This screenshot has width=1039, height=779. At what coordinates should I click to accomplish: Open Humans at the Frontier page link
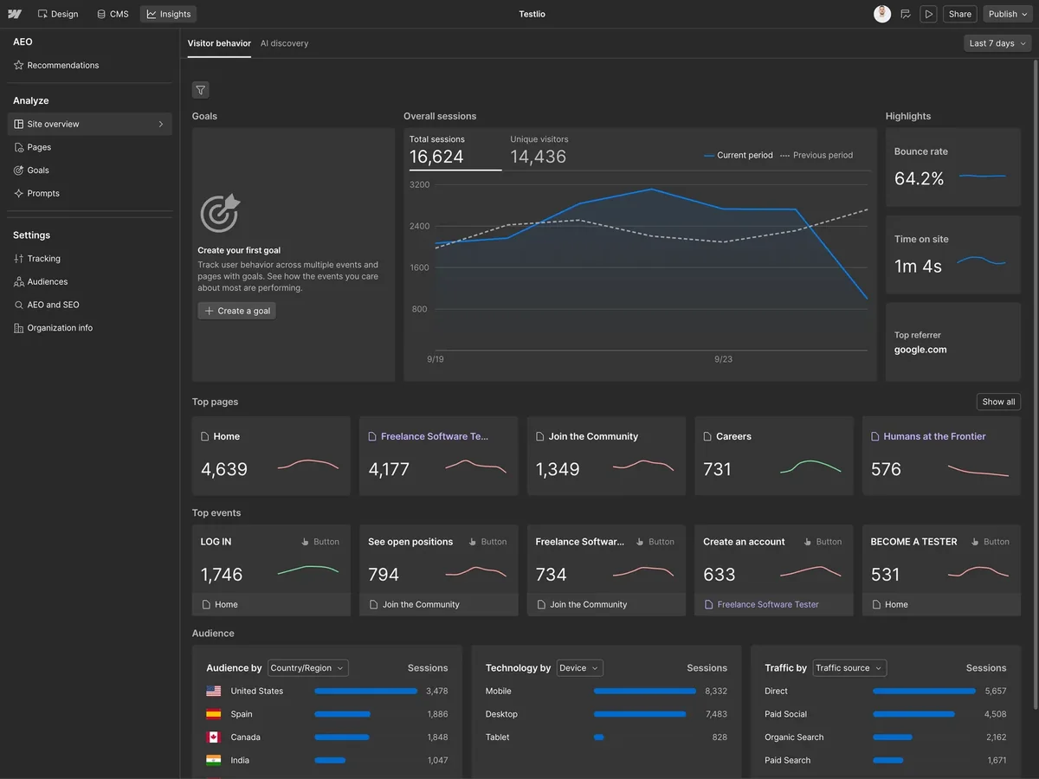[934, 436]
